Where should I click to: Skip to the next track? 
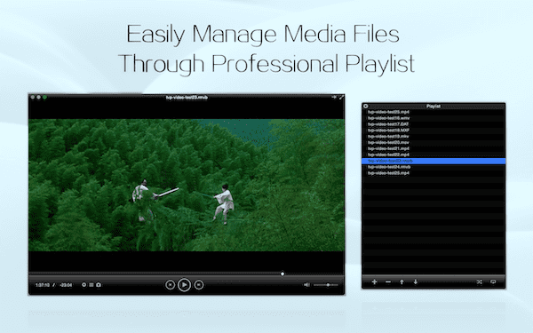click(x=199, y=285)
